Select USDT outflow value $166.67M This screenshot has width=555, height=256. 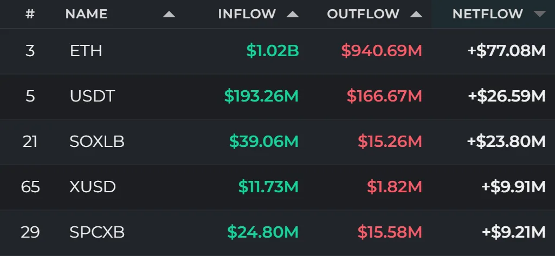(384, 96)
